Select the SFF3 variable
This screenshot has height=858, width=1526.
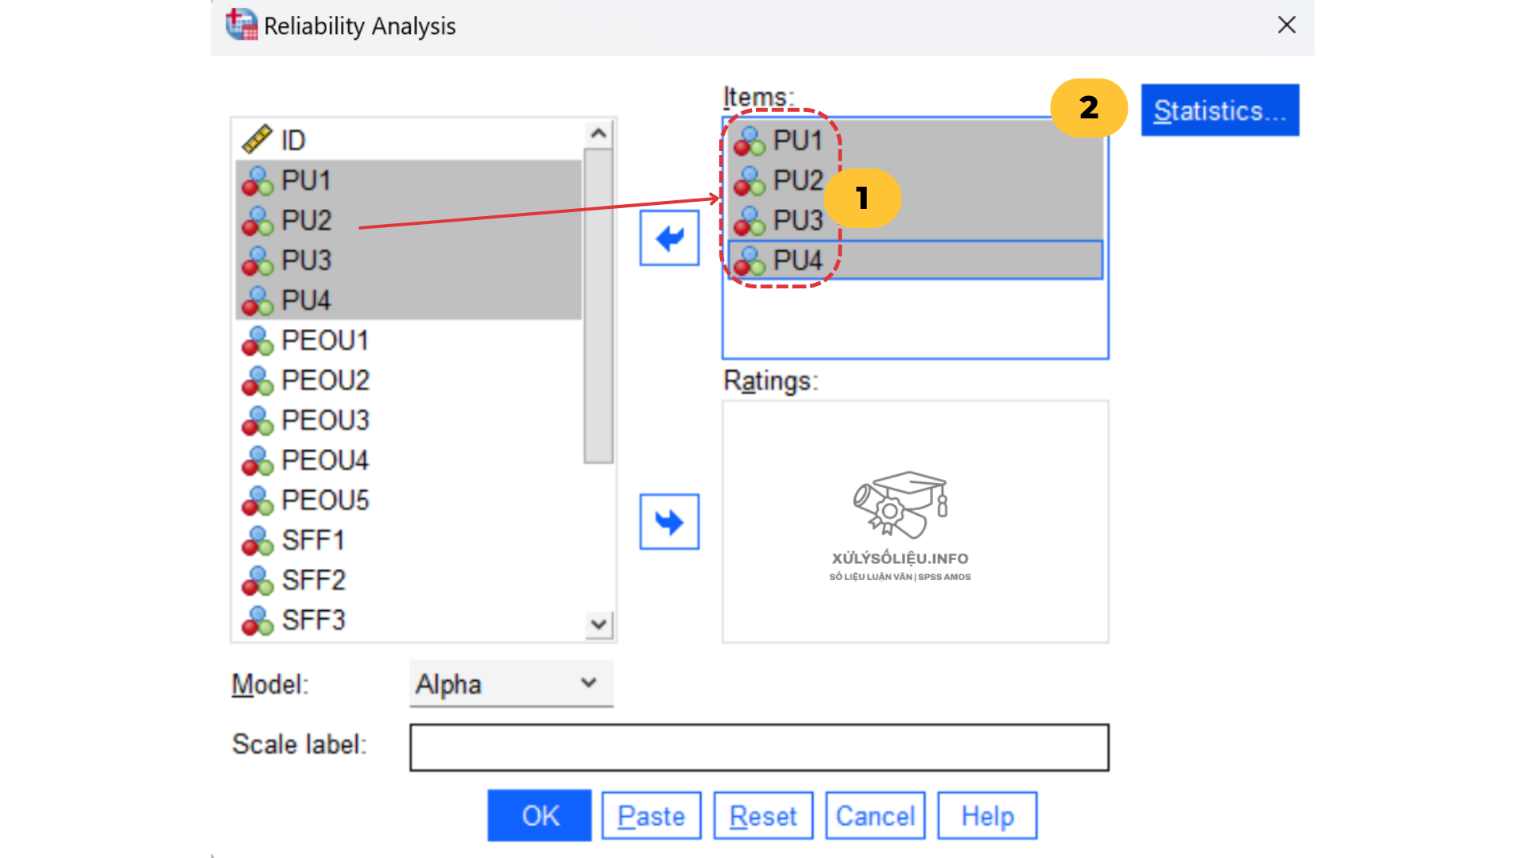(409, 620)
